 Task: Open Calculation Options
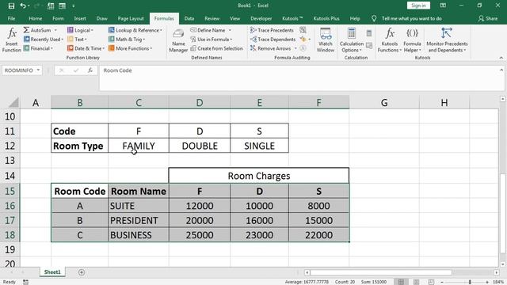352,40
